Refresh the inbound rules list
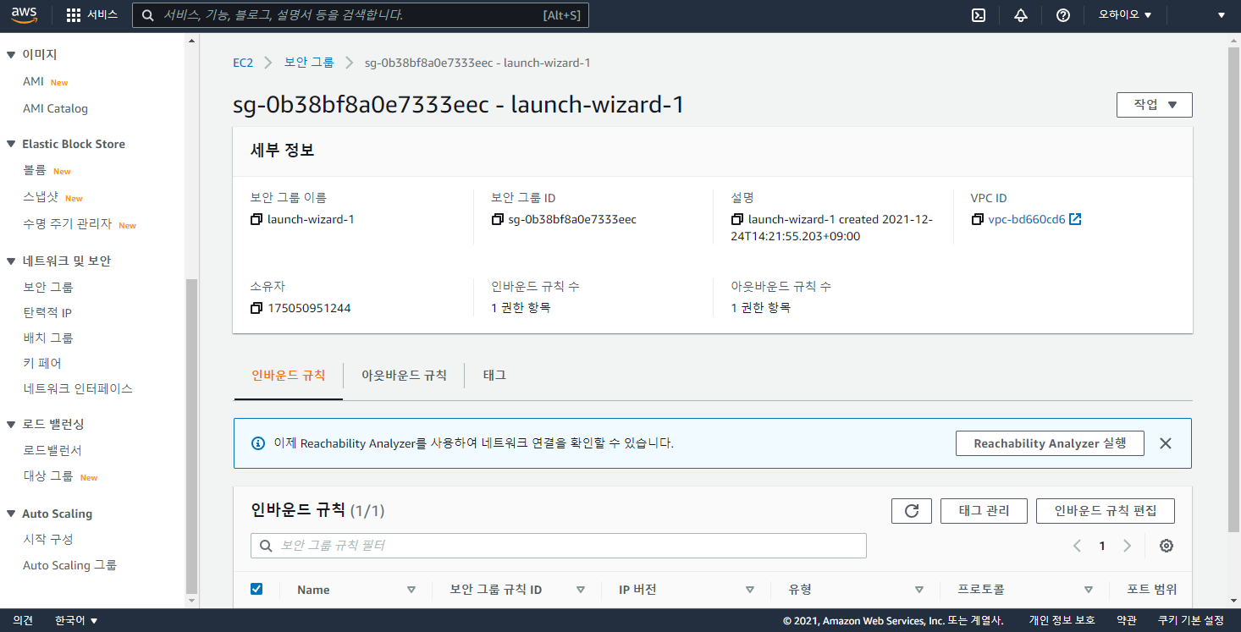 click(x=912, y=511)
